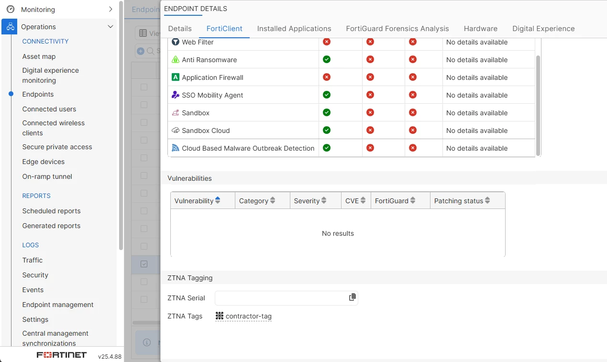Click the table view icon in Endpoints toolbar

pos(143,33)
